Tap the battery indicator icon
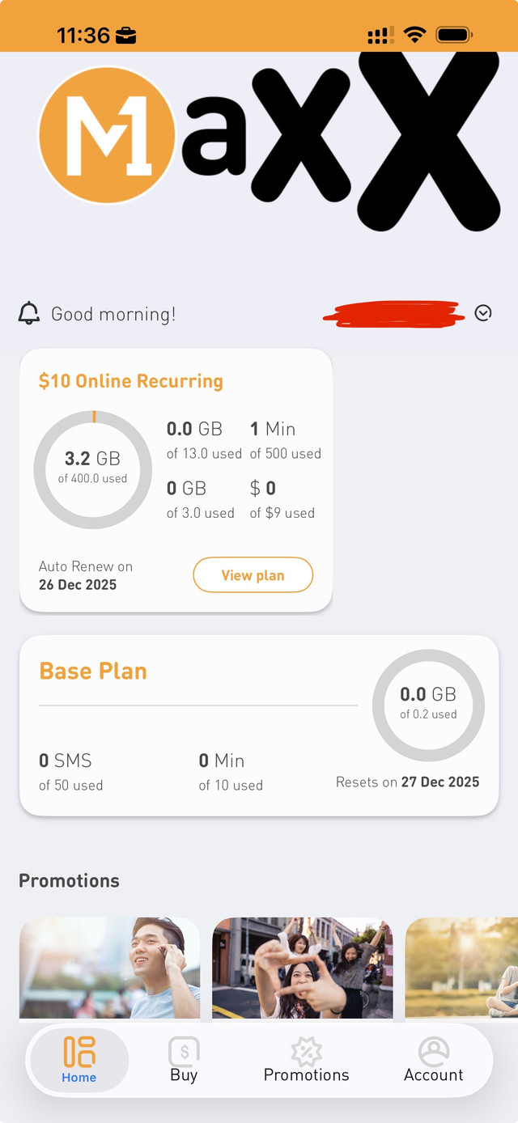 tap(454, 35)
